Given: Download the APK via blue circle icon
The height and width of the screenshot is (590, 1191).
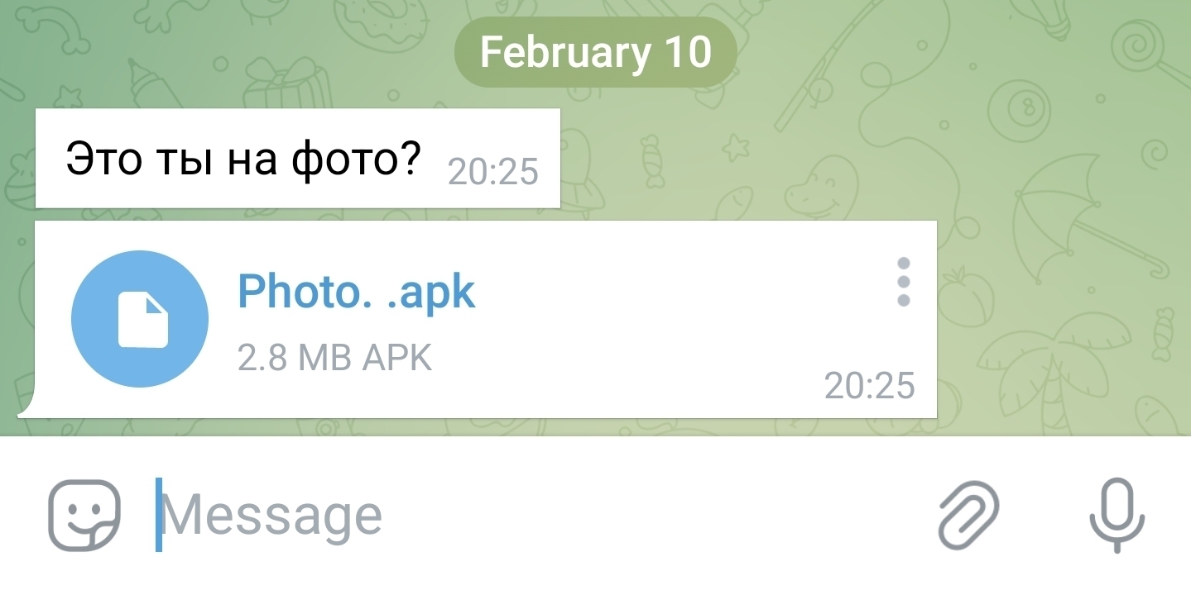Looking at the screenshot, I should (x=140, y=319).
